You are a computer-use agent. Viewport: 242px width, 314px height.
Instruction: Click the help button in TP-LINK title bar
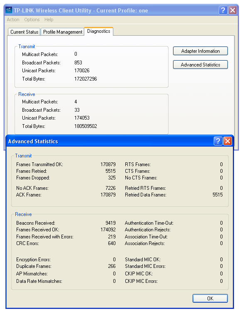(223, 10)
